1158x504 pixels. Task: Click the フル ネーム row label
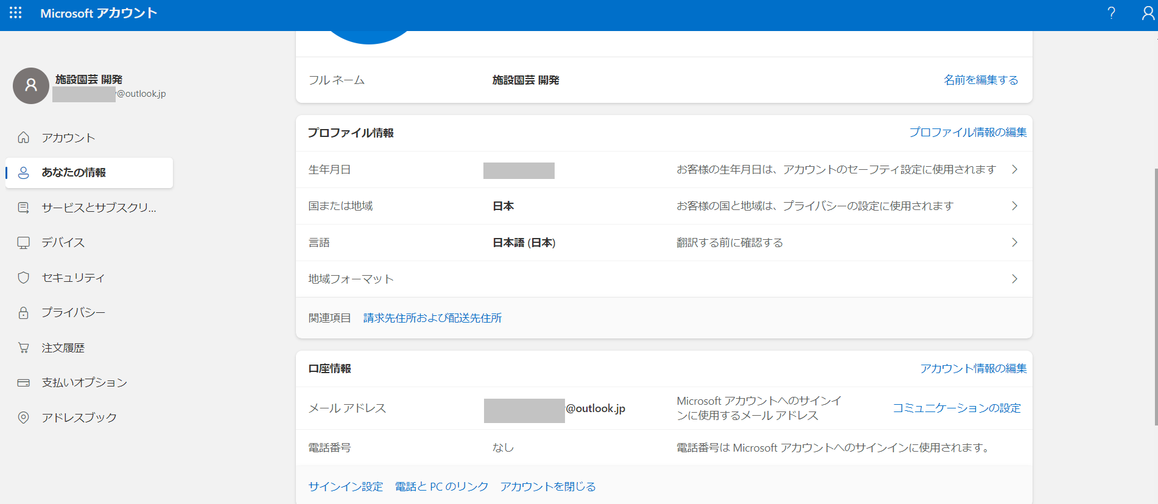pos(337,80)
